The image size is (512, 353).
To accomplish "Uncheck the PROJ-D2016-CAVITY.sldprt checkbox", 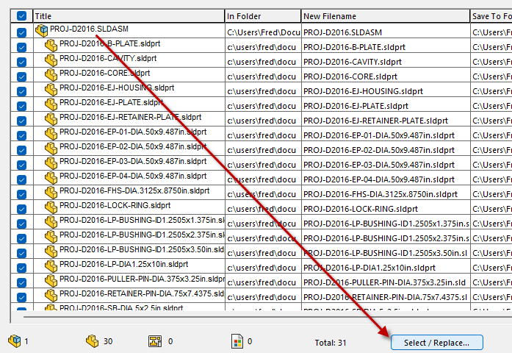I will click(x=21, y=62).
